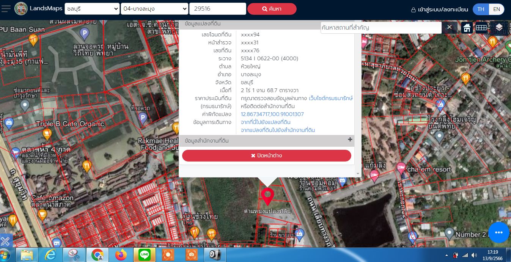Open the district dropdown showing 04-บางละมุง
This screenshot has width=511, height=262.
pos(154,9)
